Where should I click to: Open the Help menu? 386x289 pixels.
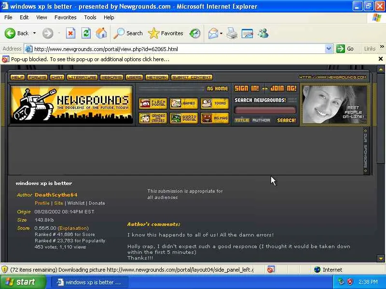(x=109, y=17)
